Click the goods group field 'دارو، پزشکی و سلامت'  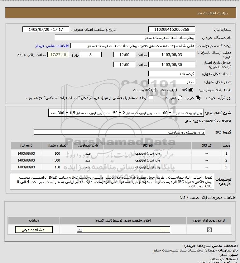[x=119, y=132]
